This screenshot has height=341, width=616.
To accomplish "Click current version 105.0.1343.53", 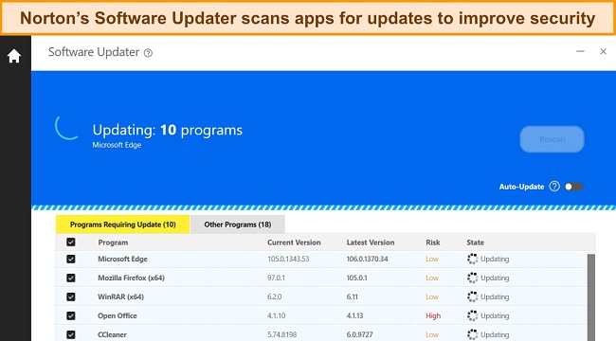I will point(288,259).
